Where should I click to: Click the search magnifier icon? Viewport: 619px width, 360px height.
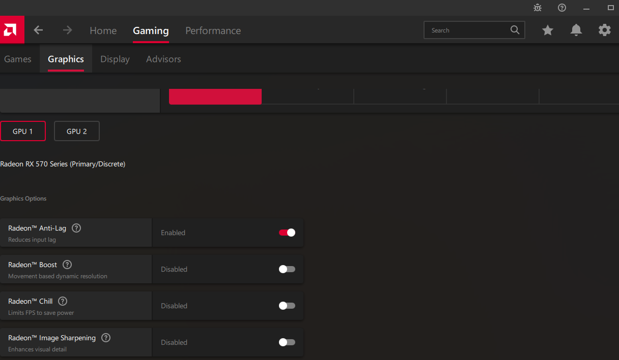click(x=515, y=30)
